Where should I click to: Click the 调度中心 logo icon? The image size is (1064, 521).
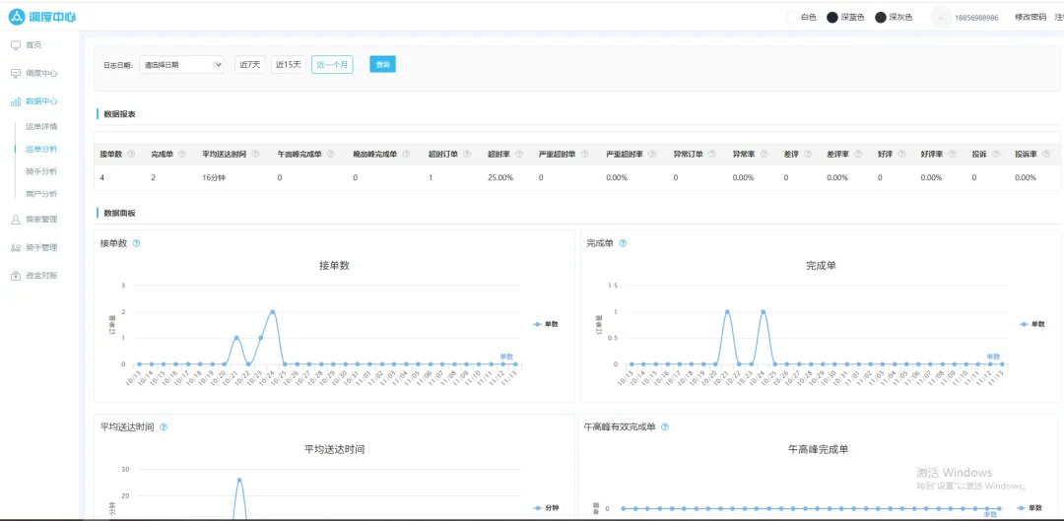17,17
